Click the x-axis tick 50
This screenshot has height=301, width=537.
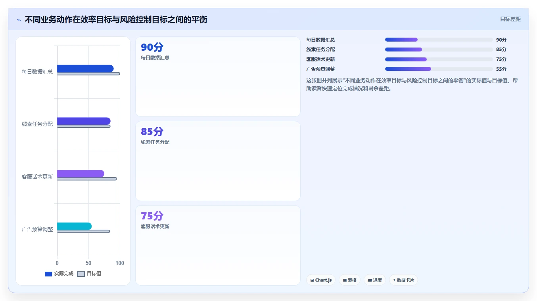[88, 263]
